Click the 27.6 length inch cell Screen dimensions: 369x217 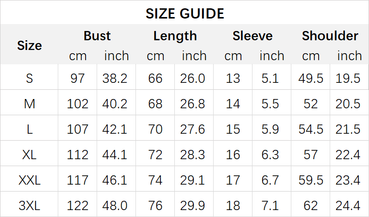tap(193, 129)
